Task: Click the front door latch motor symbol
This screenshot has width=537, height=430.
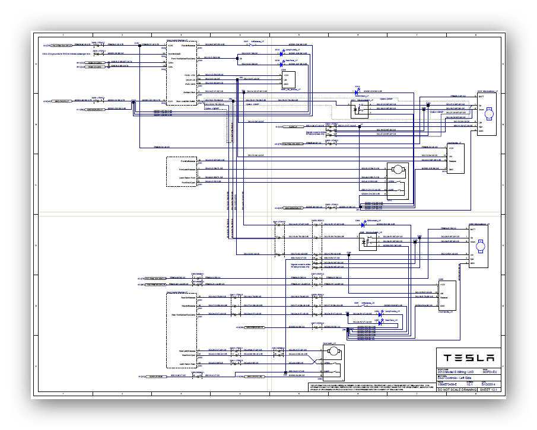Action: click(x=398, y=170)
